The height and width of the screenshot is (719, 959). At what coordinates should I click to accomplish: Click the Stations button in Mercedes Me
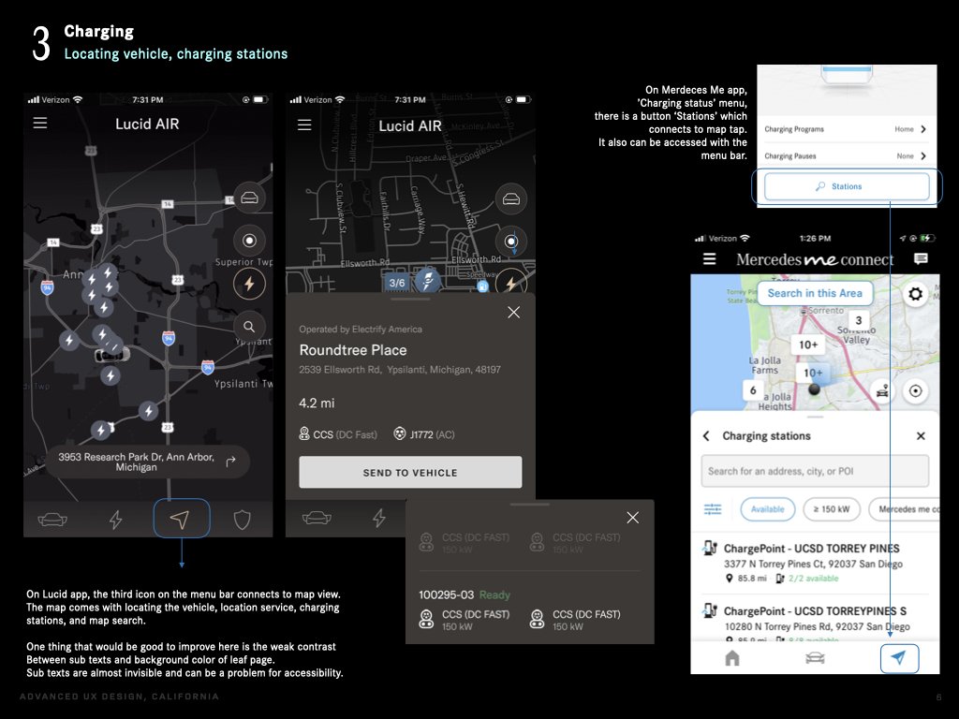pos(847,186)
